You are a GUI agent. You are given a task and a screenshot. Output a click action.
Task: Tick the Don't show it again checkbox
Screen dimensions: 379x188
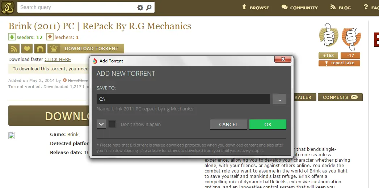coord(112,124)
